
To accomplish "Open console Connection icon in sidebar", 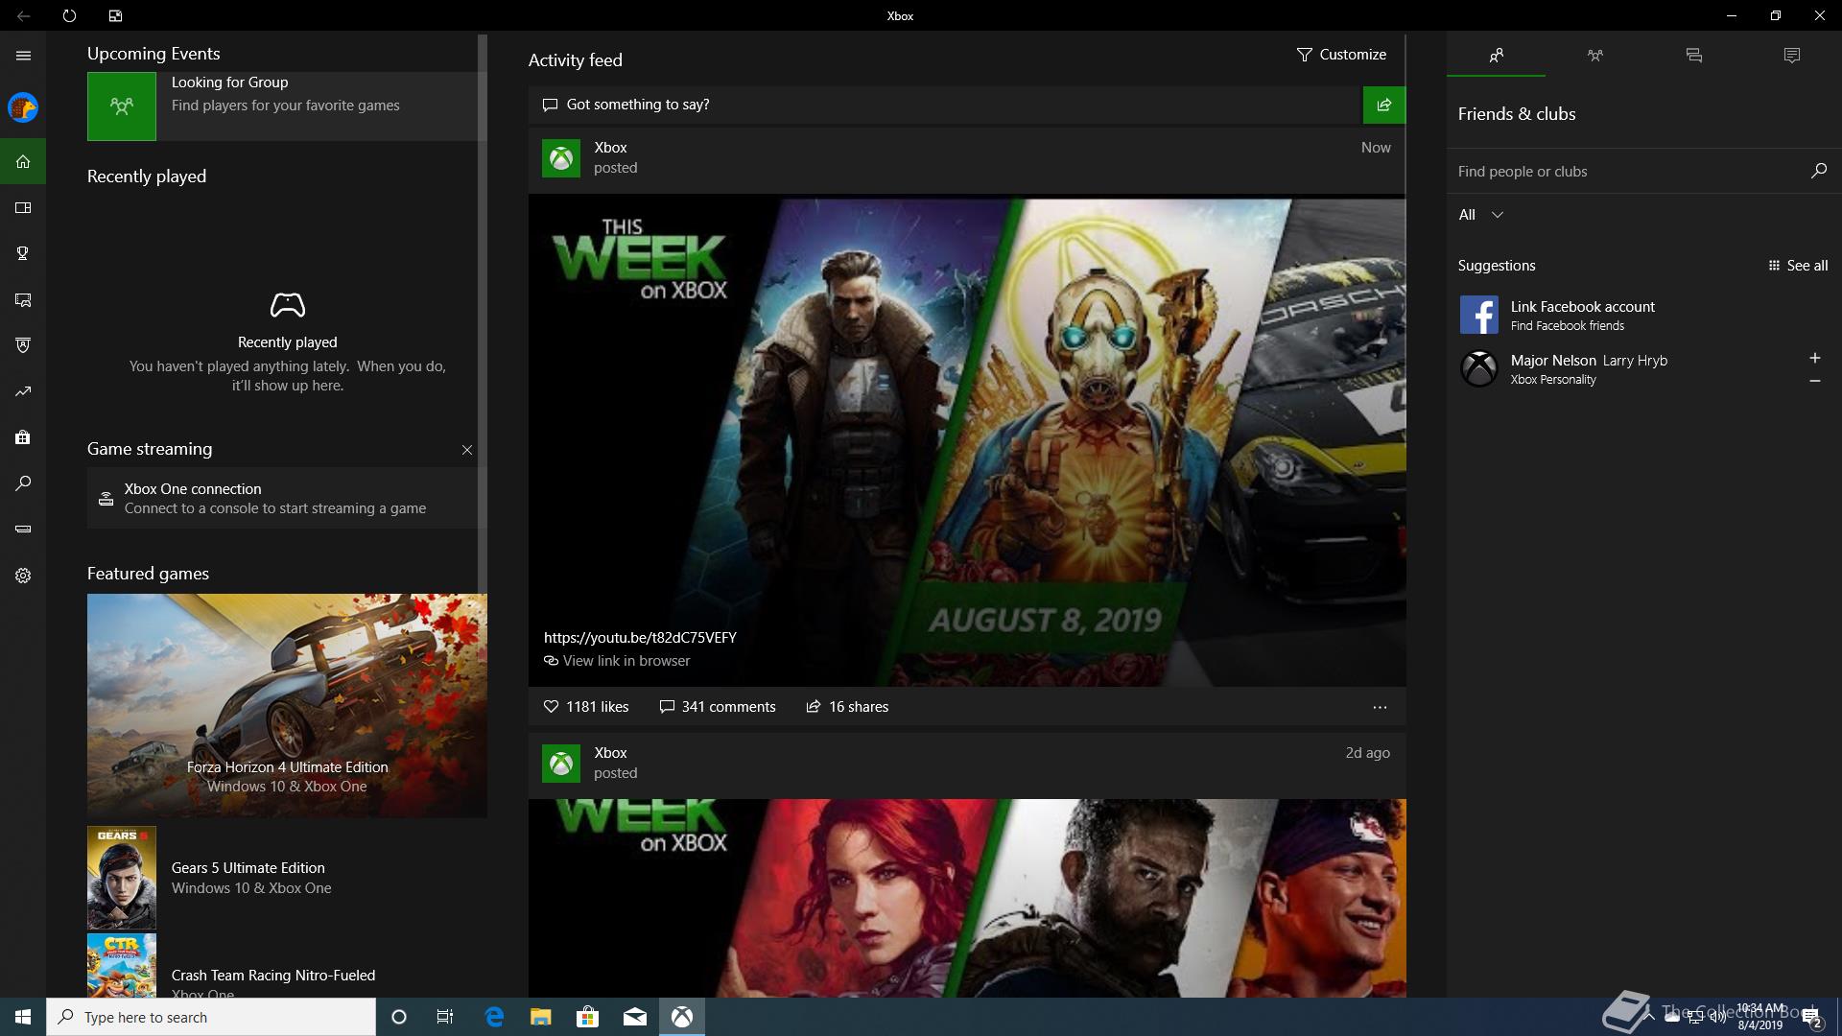I will 23,530.
